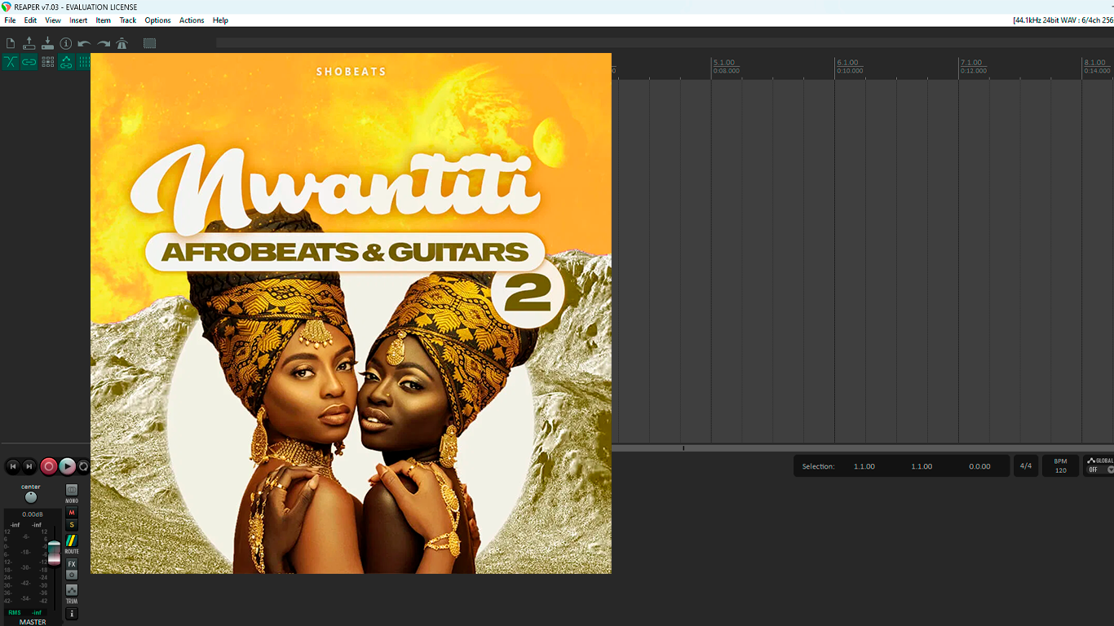Go to project start transport button

pos(12,466)
